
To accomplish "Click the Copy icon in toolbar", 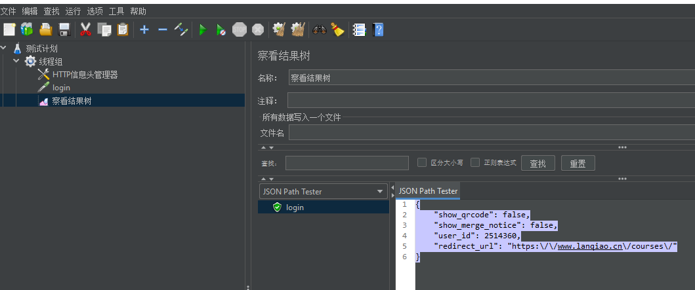I will coord(104,29).
